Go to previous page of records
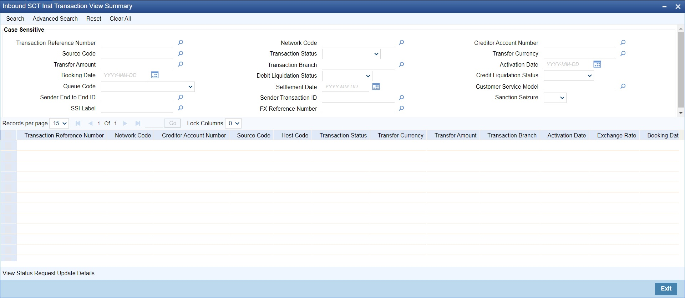The width and height of the screenshot is (685, 298). click(90, 123)
